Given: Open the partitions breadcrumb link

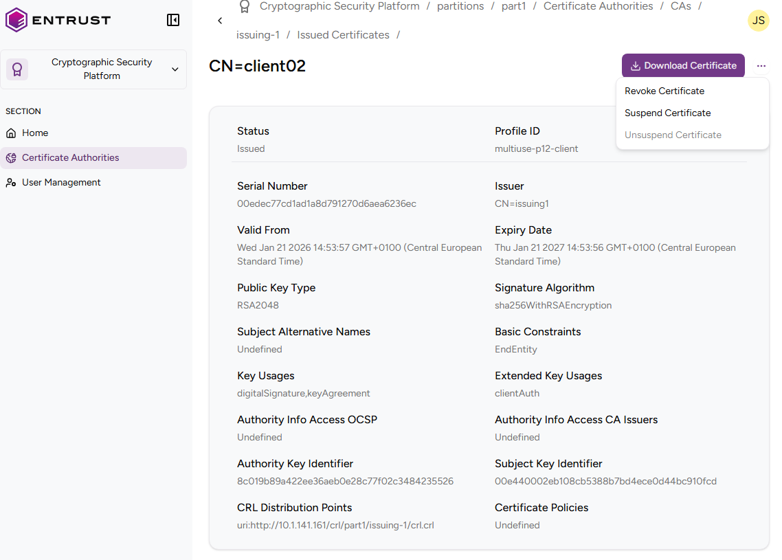Looking at the screenshot, I should (460, 6).
